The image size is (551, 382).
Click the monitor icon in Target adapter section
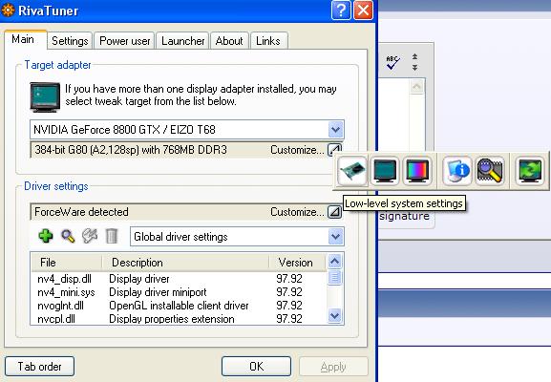pyautogui.click(x=45, y=97)
